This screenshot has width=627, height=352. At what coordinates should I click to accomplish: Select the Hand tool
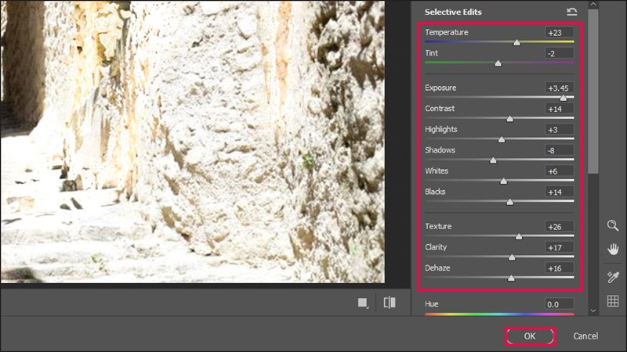pos(613,250)
